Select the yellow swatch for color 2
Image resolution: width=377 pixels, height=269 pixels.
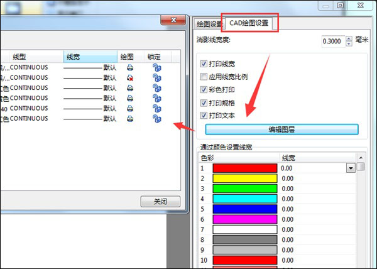tap(245, 178)
